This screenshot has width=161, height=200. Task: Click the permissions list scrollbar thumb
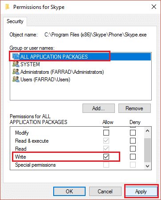coord(147,150)
